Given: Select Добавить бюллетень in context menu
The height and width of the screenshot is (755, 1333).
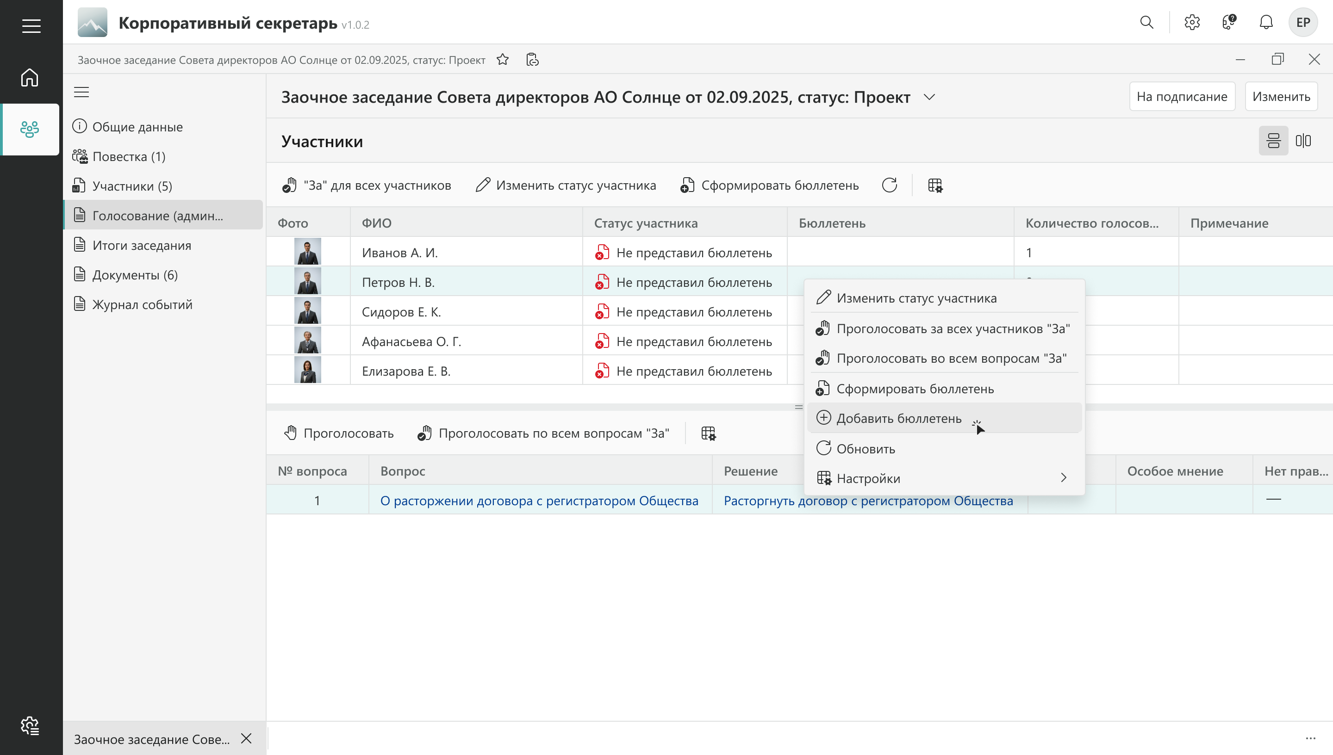Looking at the screenshot, I should tap(899, 419).
